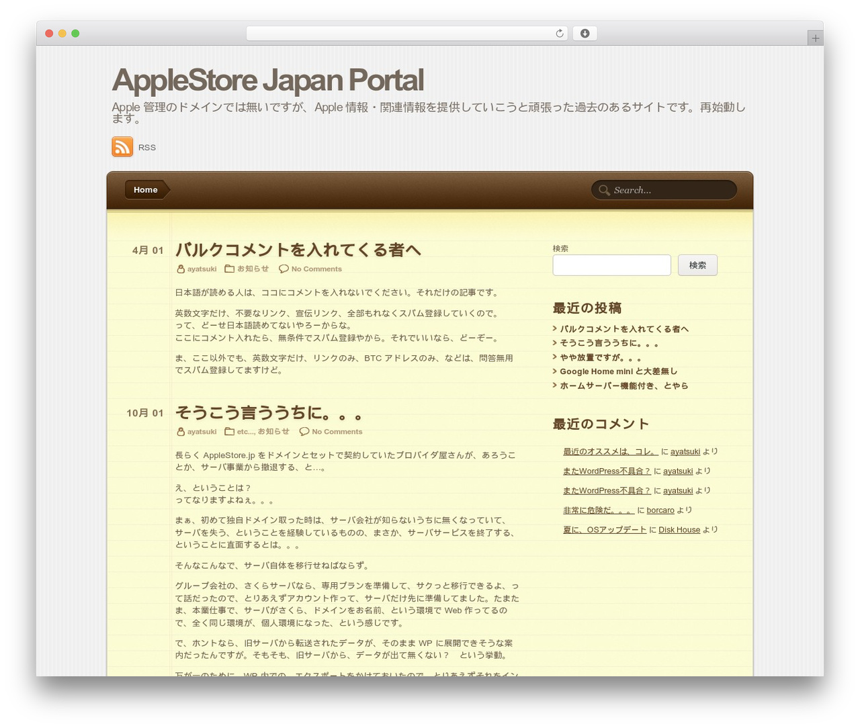Open post title そうこう言ううちに。。。
The height and width of the screenshot is (728, 860).
click(269, 412)
